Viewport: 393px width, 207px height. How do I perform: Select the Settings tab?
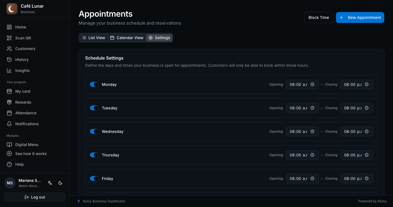pos(159,38)
